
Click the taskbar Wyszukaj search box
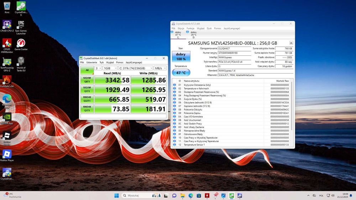142,195
